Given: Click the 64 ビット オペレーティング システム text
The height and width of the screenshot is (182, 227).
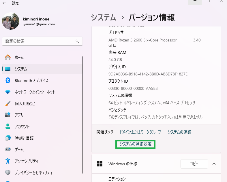Looking at the screenshot, I should tap(152, 103).
